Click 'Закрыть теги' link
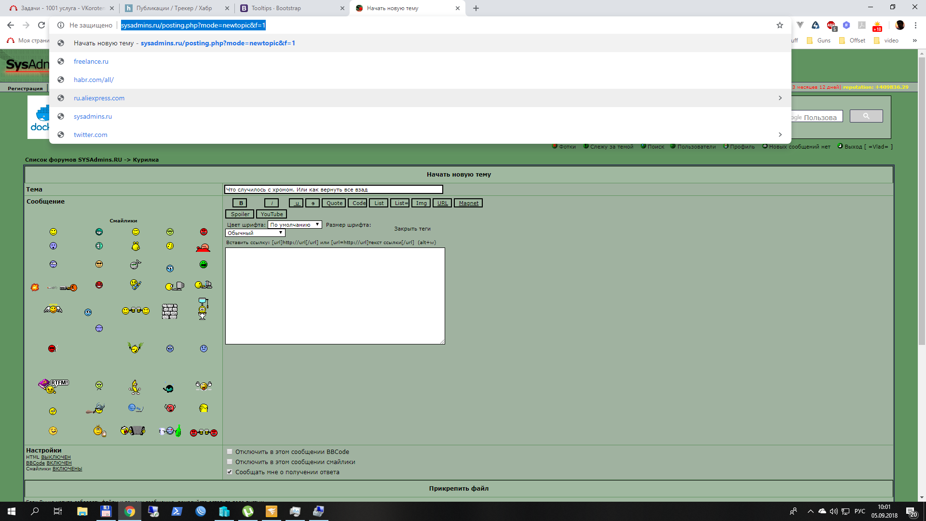This screenshot has height=521, width=926. [x=412, y=229]
